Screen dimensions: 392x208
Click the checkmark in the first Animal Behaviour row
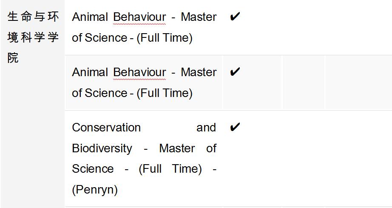pos(234,17)
